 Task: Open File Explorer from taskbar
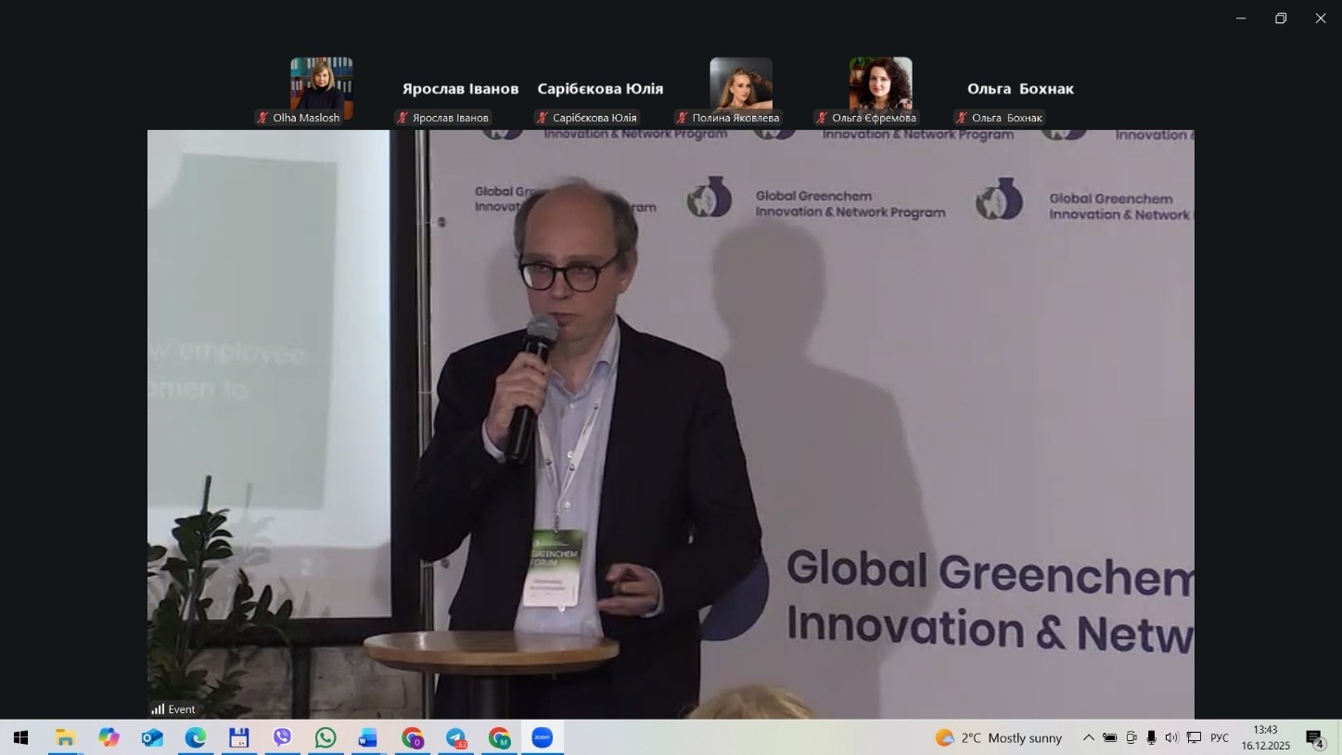tap(65, 738)
